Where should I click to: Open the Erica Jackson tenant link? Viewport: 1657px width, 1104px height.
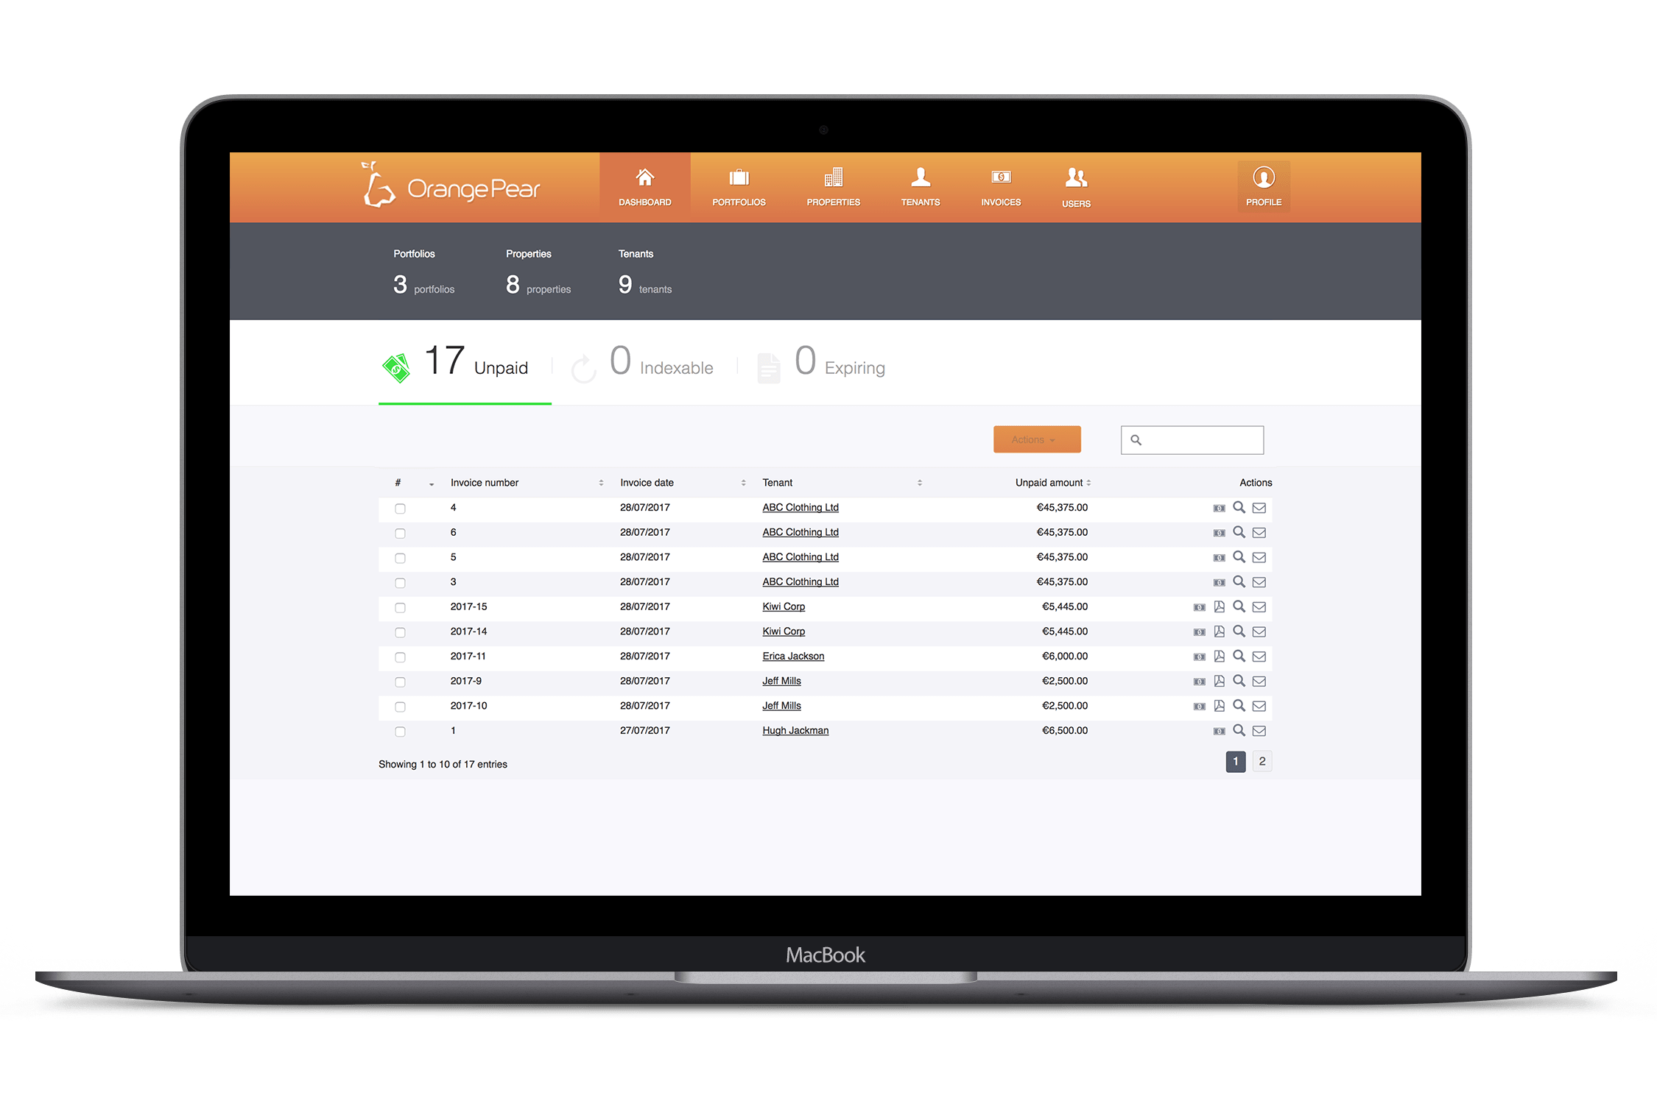(793, 657)
